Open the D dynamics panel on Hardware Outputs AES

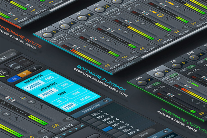pyautogui.click(x=204, y=105)
